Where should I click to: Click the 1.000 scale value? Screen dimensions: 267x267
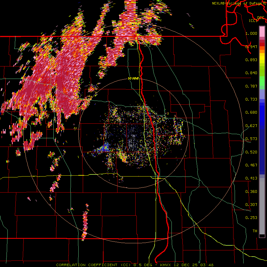pos(251,33)
